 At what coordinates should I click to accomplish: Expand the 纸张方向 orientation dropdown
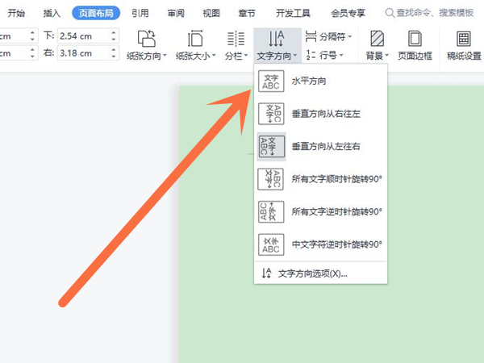pyautogui.click(x=147, y=45)
